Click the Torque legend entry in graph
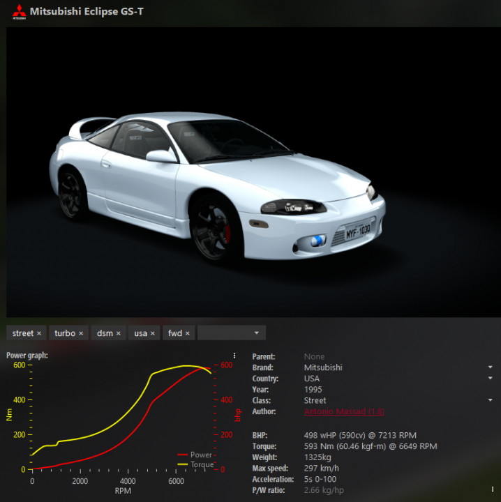Image resolution: width=501 pixels, height=502 pixels. [x=195, y=464]
